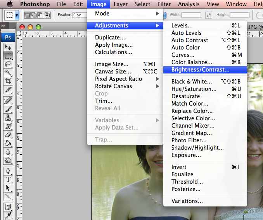
Task: Select the Path Selection tool
Action: [8, 188]
